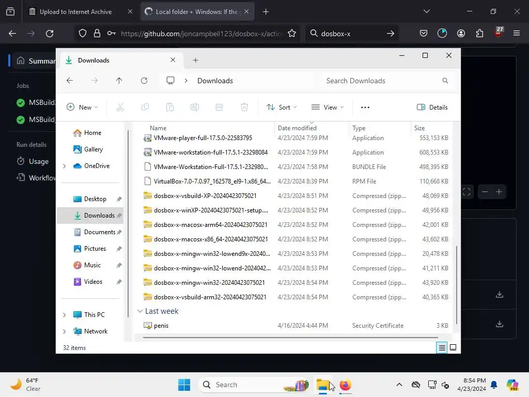Toggle the Details pane in Explorer
Image resolution: width=529 pixels, height=397 pixels.
432,108
